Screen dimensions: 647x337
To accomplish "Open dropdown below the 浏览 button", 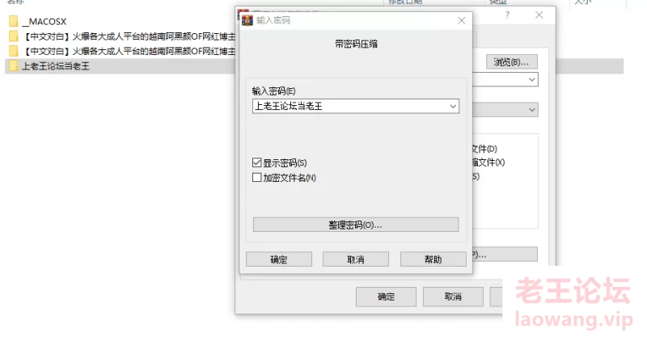I will 532,79.
